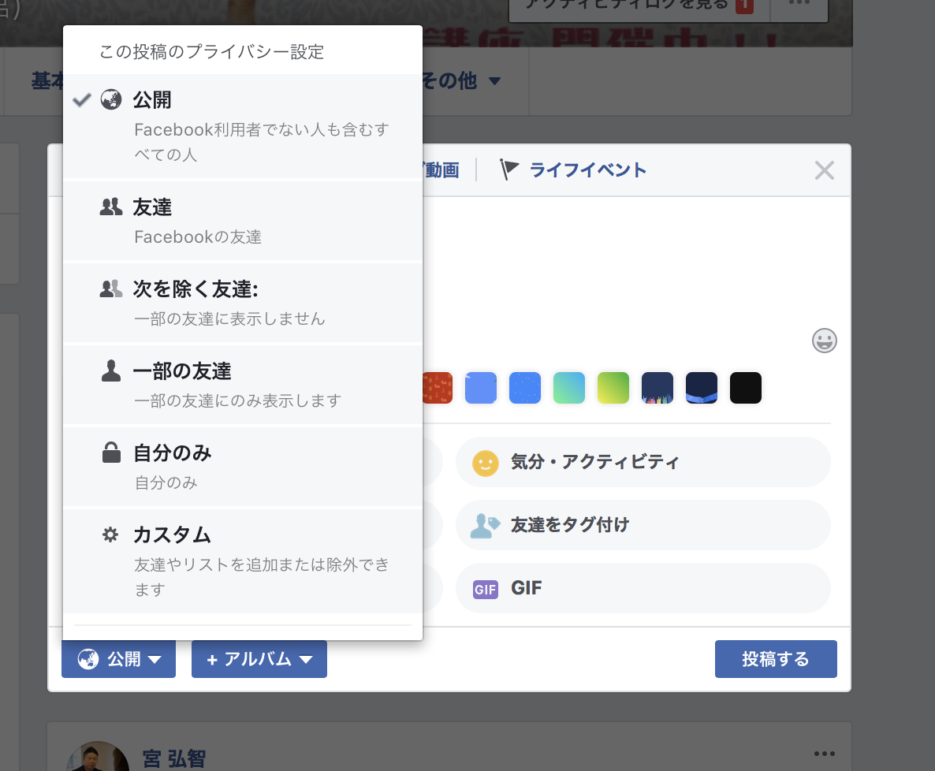The height and width of the screenshot is (771, 935).
Task: Pick the teal gradient post background
Action: [569, 388]
